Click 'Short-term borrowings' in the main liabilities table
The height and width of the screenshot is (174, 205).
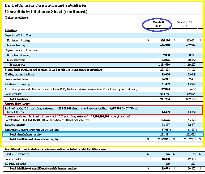coord(18,84)
